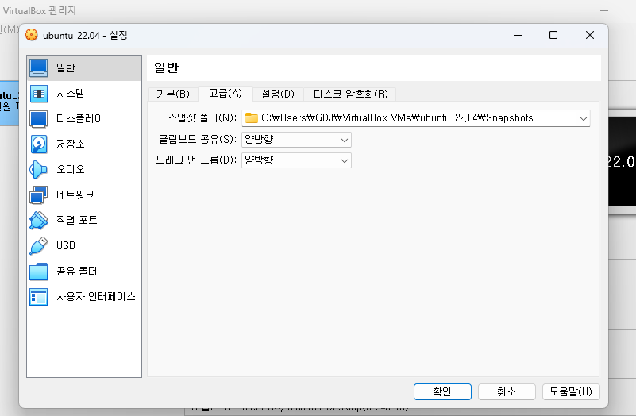
Task: Open the 시스템 chip icon
Action: point(39,94)
